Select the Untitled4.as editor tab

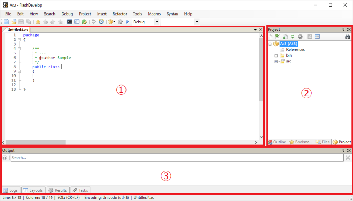(x=18, y=30)
